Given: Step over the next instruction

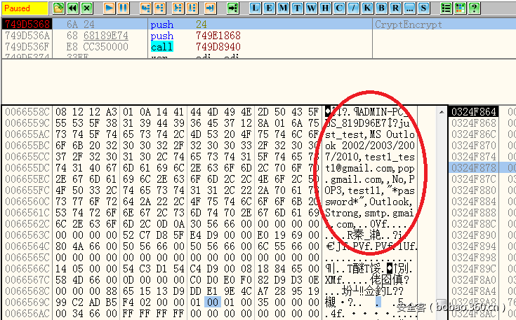Looking at the screenshot, I should (159, 8).
